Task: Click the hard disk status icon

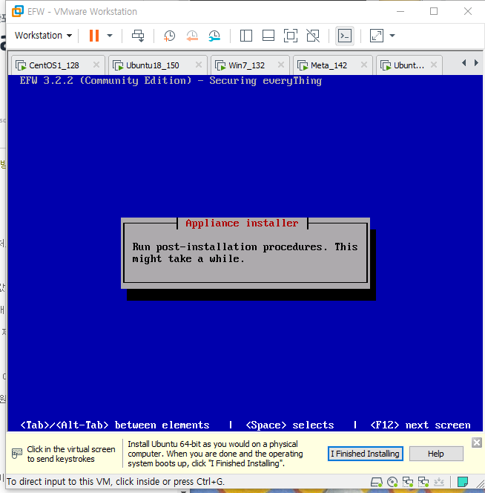Action: [x=376, y=482]
